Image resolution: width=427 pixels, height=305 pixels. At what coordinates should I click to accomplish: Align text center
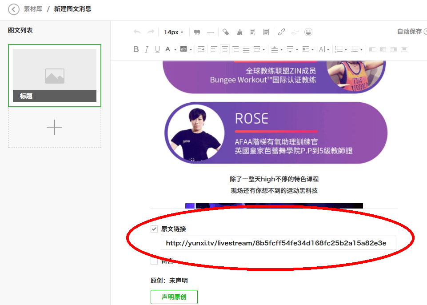(225, 49)
